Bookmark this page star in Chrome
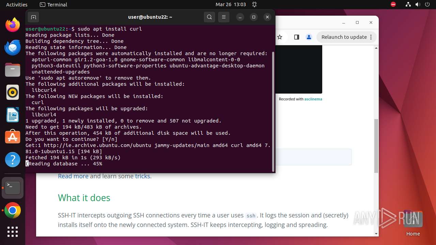Image resolution: width=436 pixels, height=245 pixels. (280, 37)
